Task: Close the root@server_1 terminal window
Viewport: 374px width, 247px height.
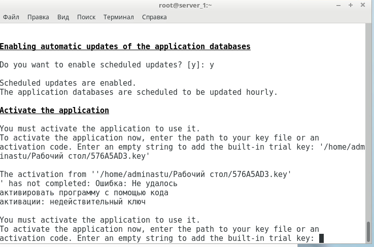Action: click(362, 5)
